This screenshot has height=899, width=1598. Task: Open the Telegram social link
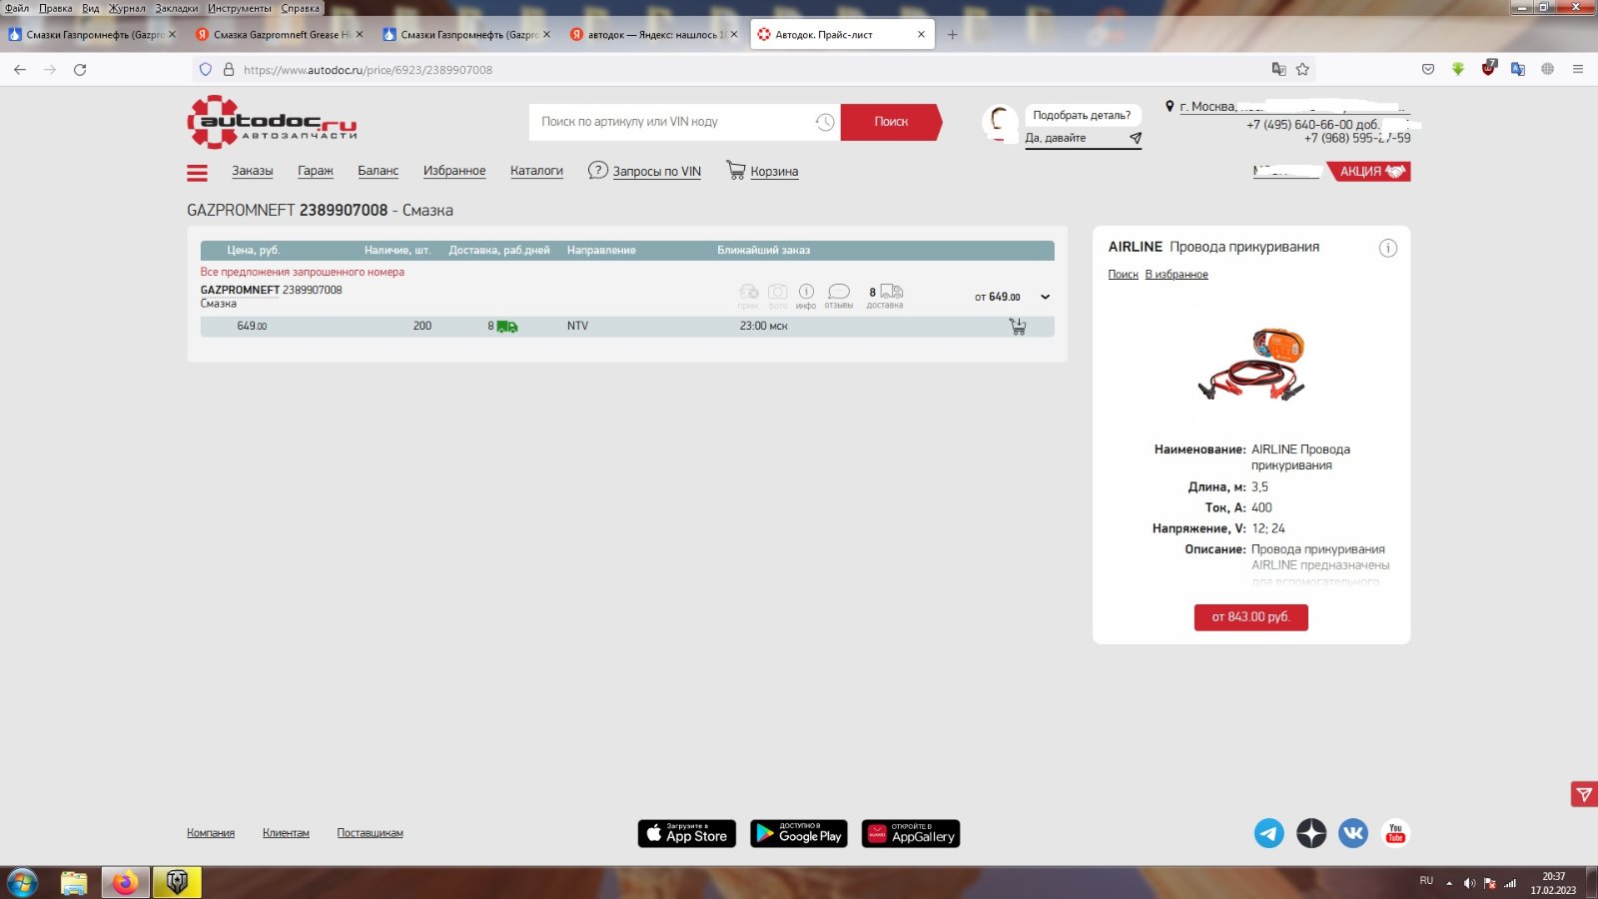1269,833
